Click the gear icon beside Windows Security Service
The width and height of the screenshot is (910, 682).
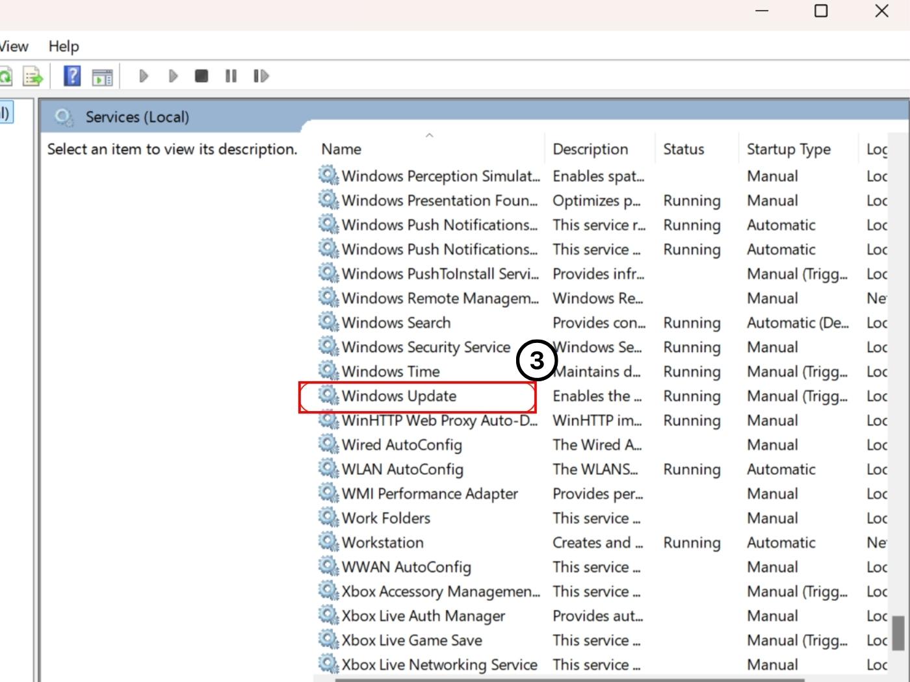coord(328,347)
